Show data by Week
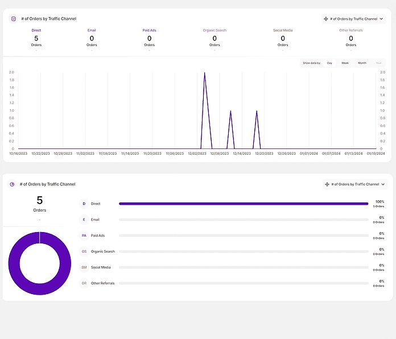396x339 pixels. [x=345, y=63]
